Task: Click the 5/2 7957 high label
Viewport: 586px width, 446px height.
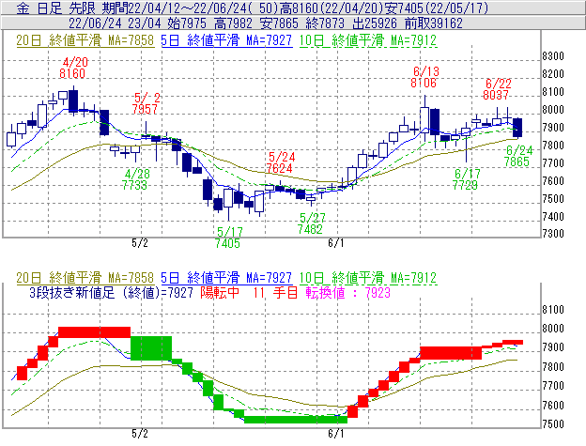Action: [146, 103]
